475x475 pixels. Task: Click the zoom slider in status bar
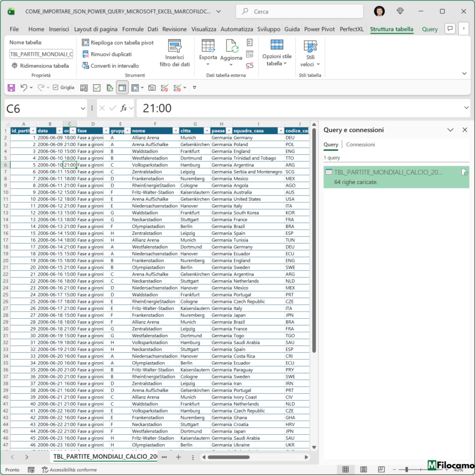pos(406,469)
